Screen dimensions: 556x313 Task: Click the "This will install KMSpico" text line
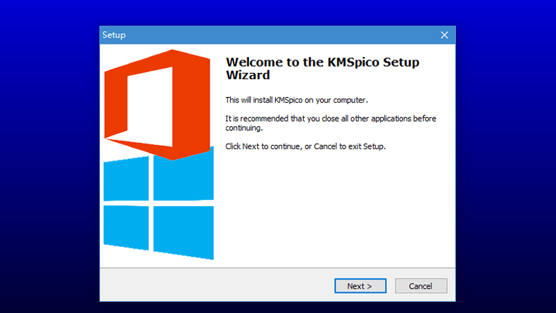(296, 100)
